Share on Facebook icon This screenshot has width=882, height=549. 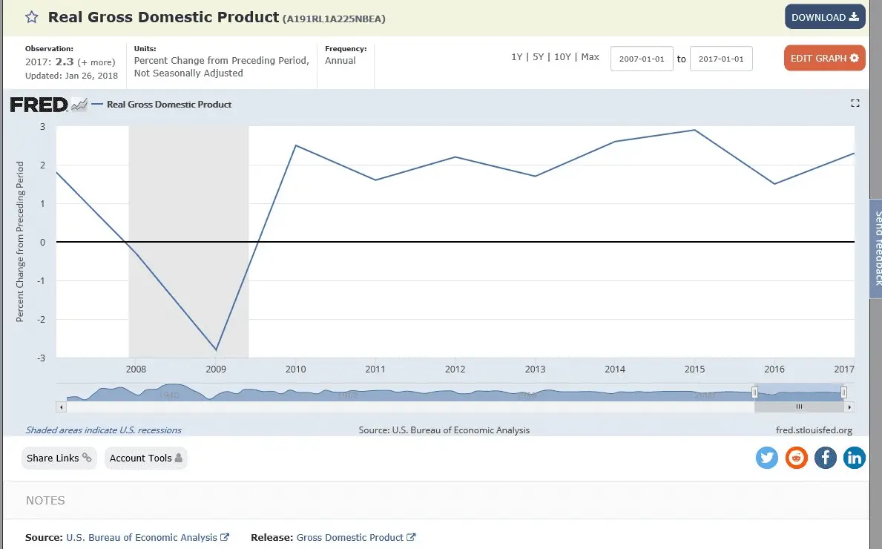point(826,458)
